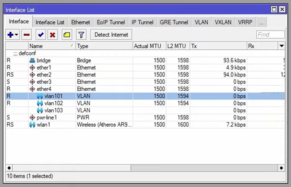Disable the interface using the red X icon
The image size is (291, 187).
click(x=52, y=34)
